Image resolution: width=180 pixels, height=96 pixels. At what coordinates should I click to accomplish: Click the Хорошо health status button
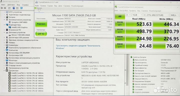(41, 24)
